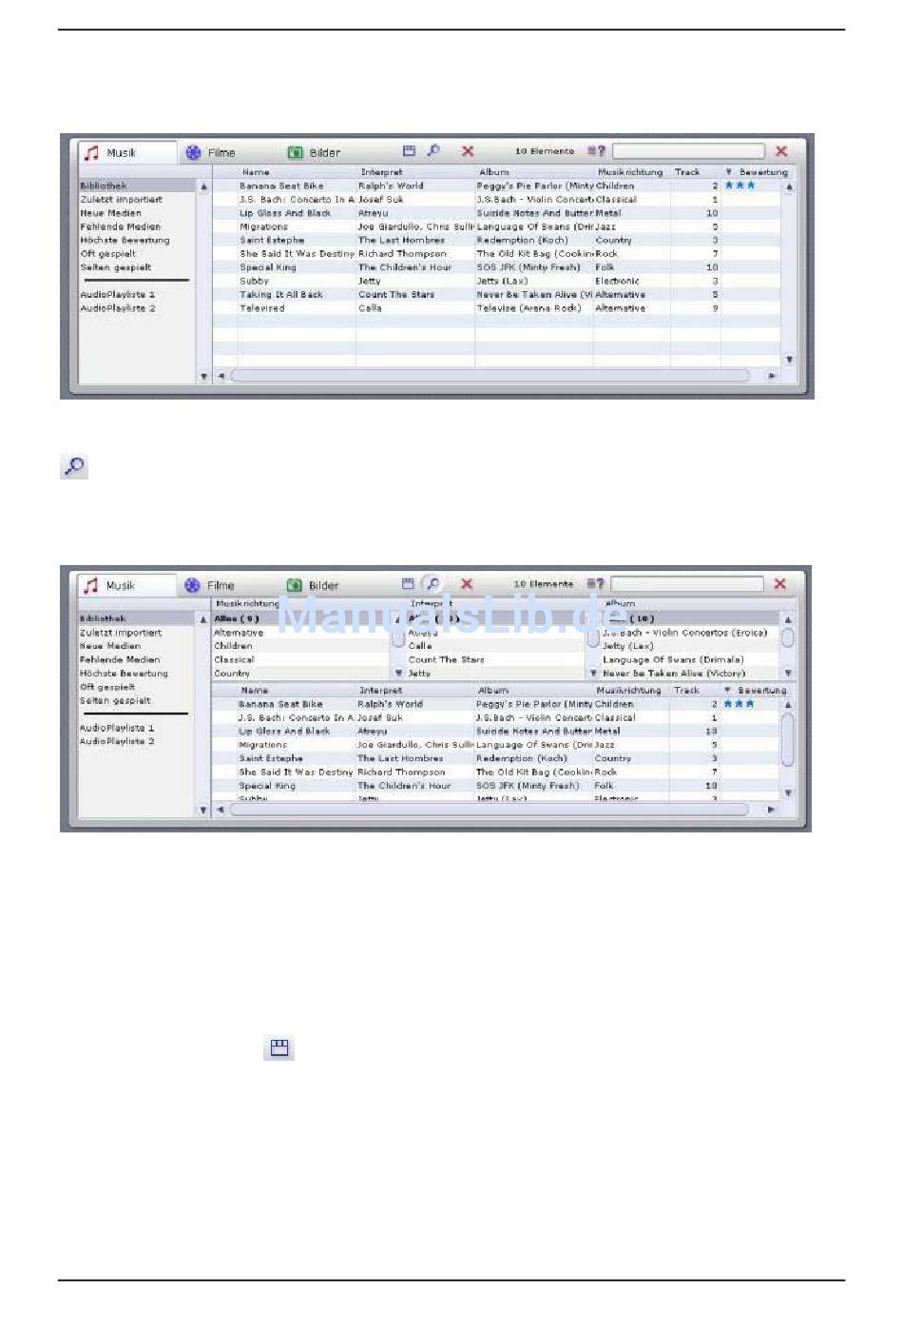Click the sidebar scroll-up arrow in upper window
Screen dimensions: 903x1330
point(203,187)
